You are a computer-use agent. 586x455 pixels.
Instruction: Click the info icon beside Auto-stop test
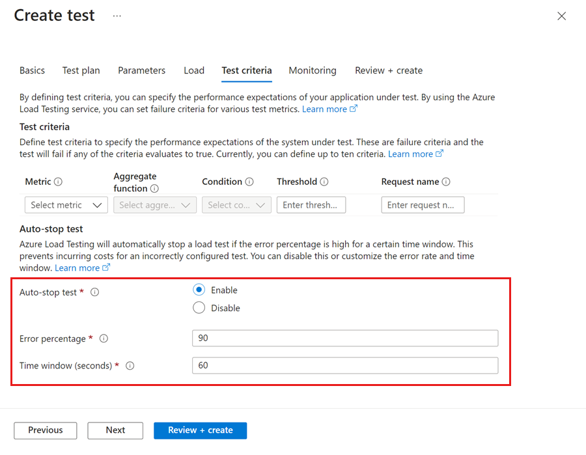coord(94,292)
